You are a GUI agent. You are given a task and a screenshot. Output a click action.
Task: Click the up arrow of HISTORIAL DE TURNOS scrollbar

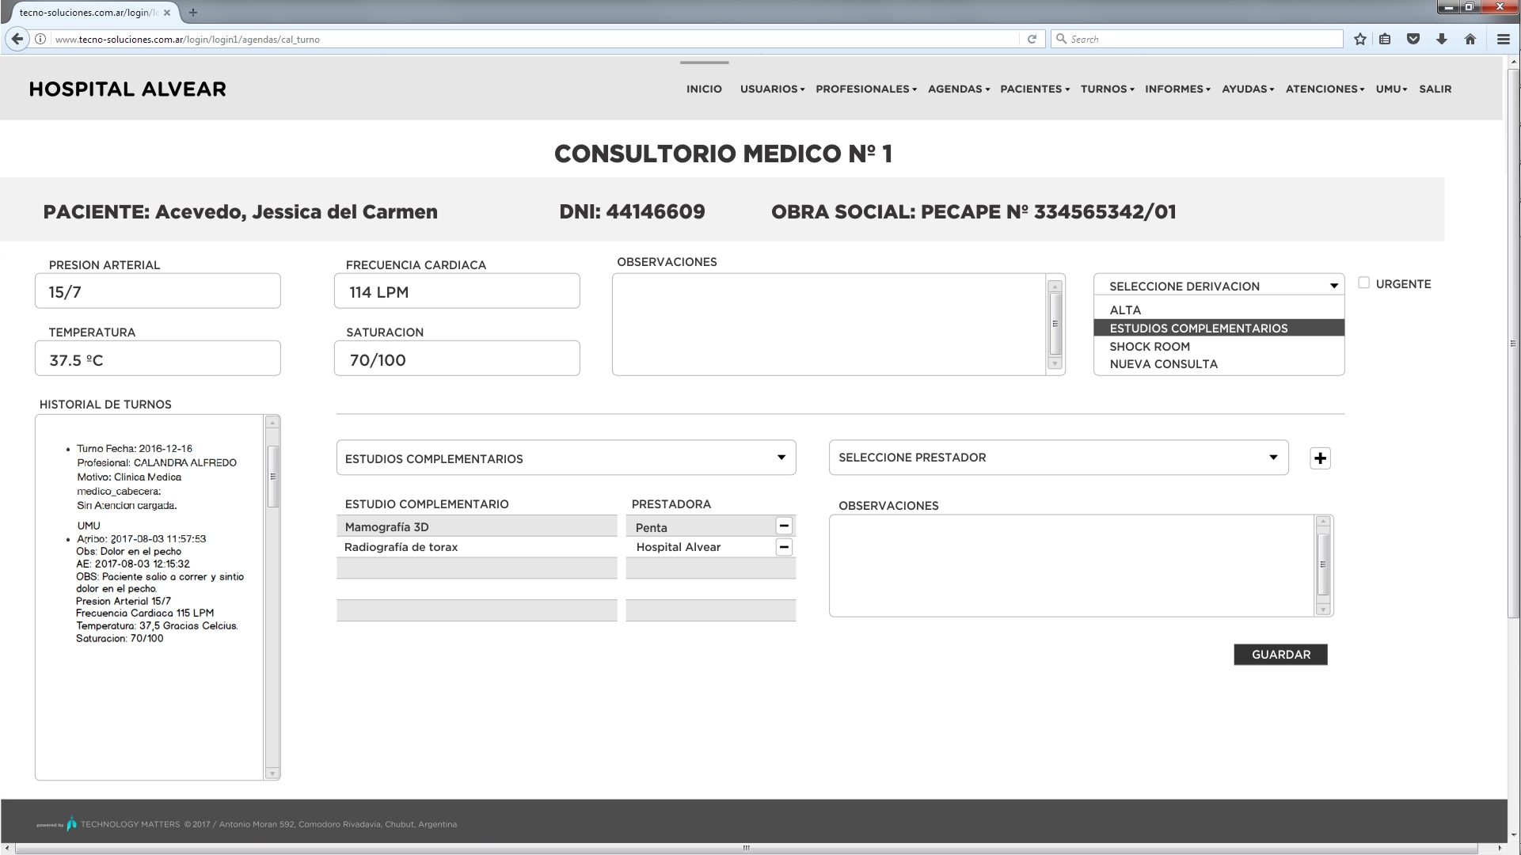click(x=272, y=423)
